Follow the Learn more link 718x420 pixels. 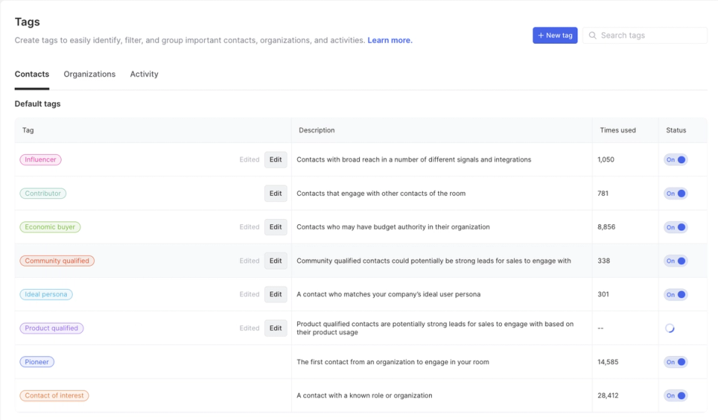tap(390, 41)
